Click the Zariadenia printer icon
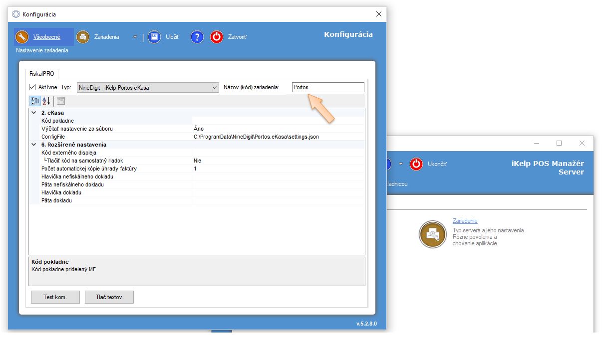Screen dimensions: 603x341 pos(83,37)
